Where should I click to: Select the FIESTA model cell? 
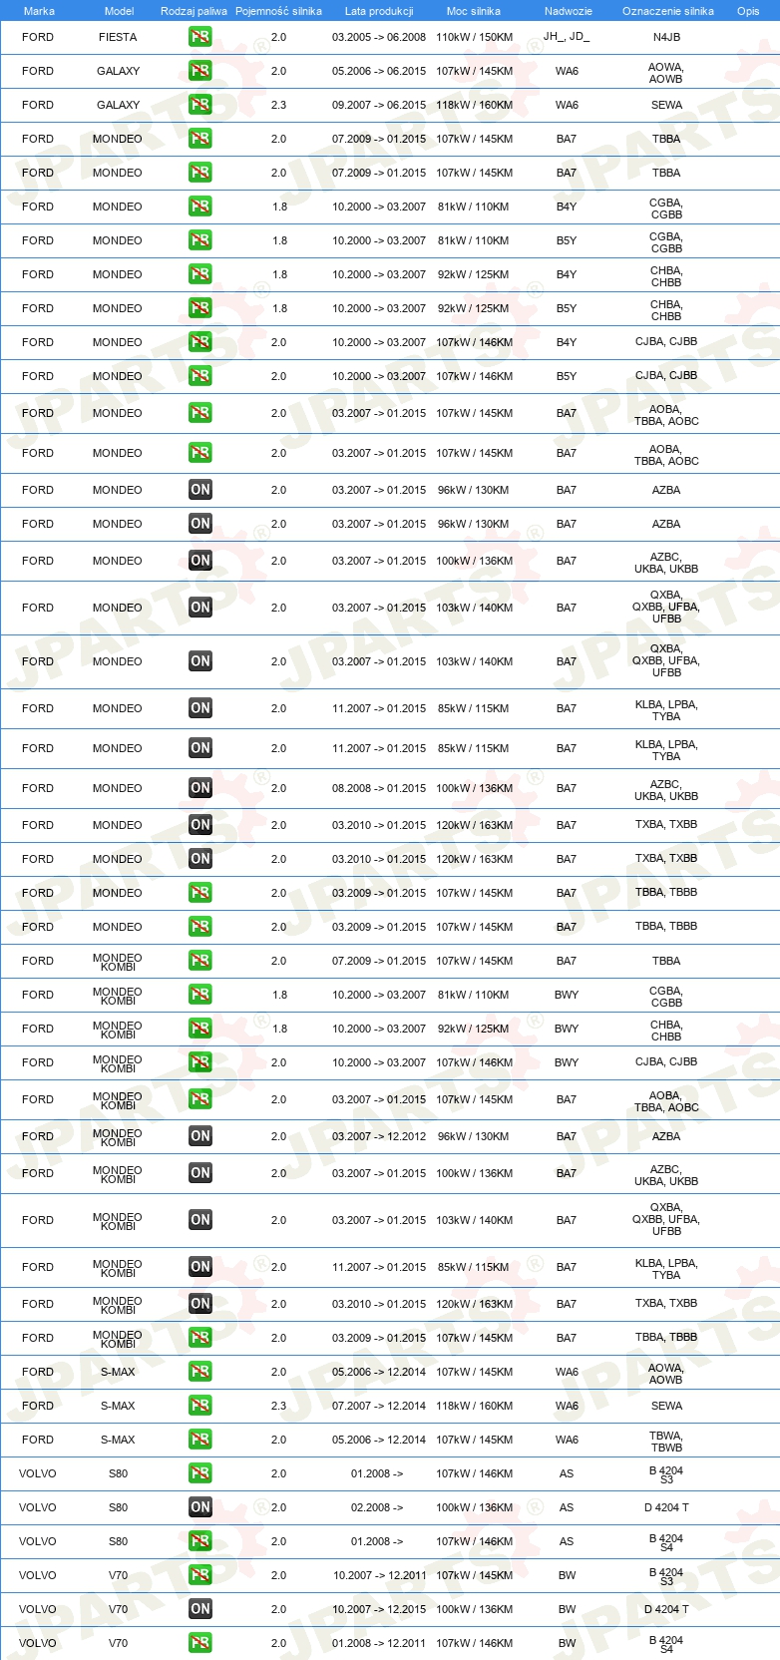coord(118,37)
